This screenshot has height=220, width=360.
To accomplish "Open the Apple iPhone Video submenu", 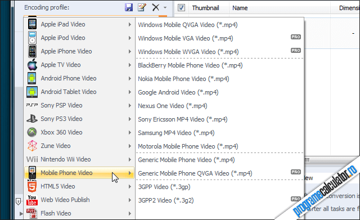I will 79,51.
